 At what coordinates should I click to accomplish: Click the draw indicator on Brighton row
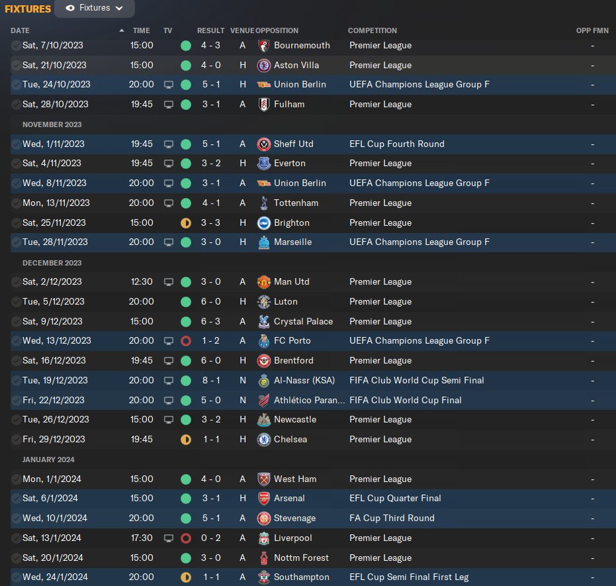tap(186, 223)
